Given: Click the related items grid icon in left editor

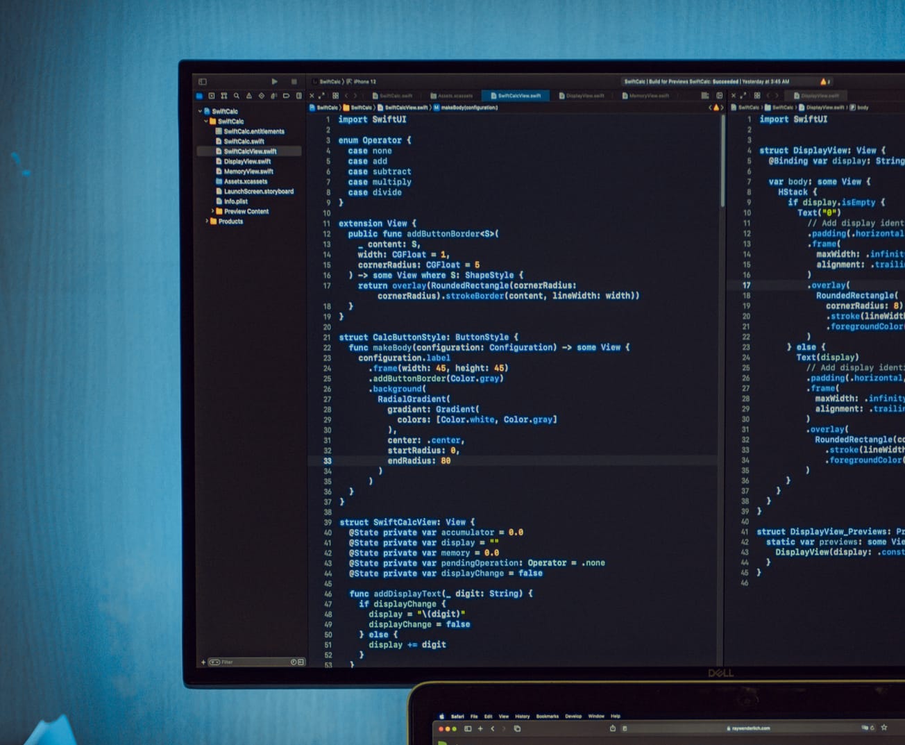Looking at the screenshot, I should [x=335, y=96].
